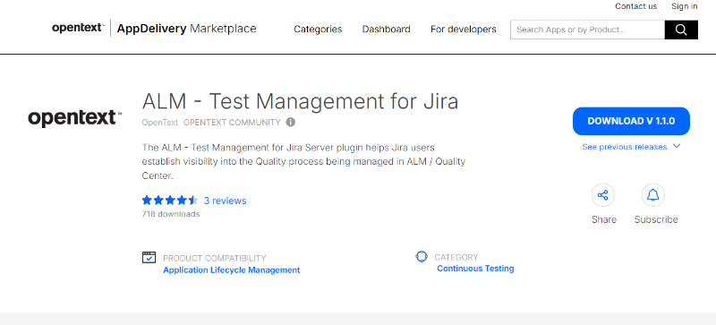The height and width of the screenshot is (325, 716).
Task: Expand the previous releases chevron
Action: coord(677,146)
